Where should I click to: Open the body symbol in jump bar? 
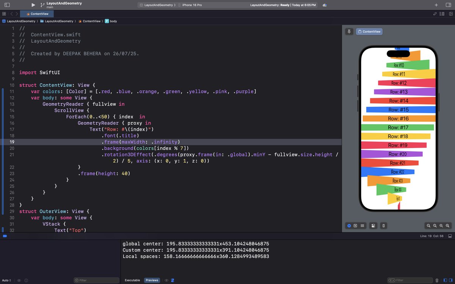coord(111,21)
